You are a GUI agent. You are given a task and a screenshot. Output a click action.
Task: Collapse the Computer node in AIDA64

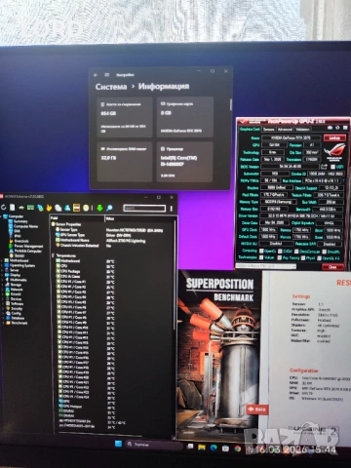[x=2, y=216]
